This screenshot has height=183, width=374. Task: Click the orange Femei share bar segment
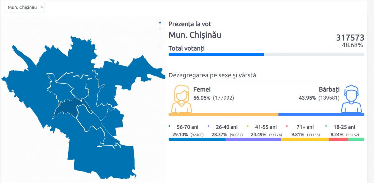[223, 114]
